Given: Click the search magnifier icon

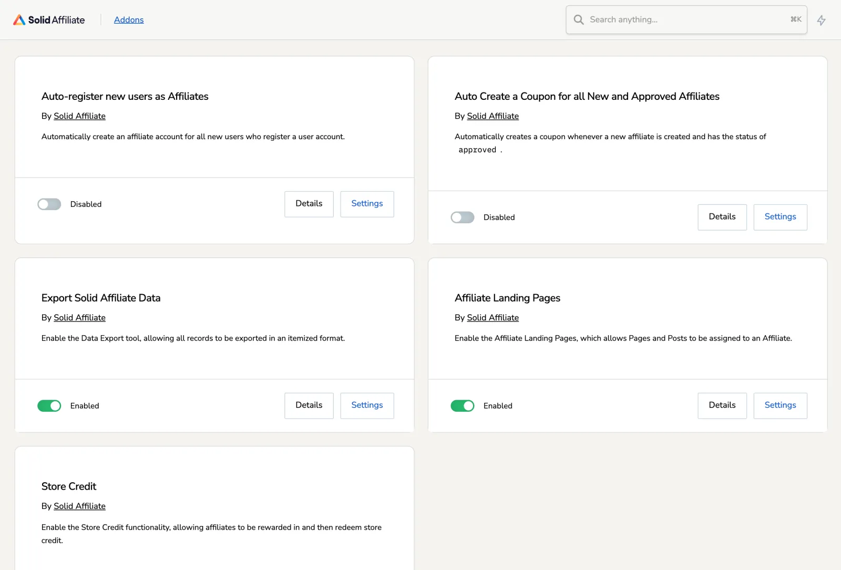Looking at the screenshot, I should 579,19.
